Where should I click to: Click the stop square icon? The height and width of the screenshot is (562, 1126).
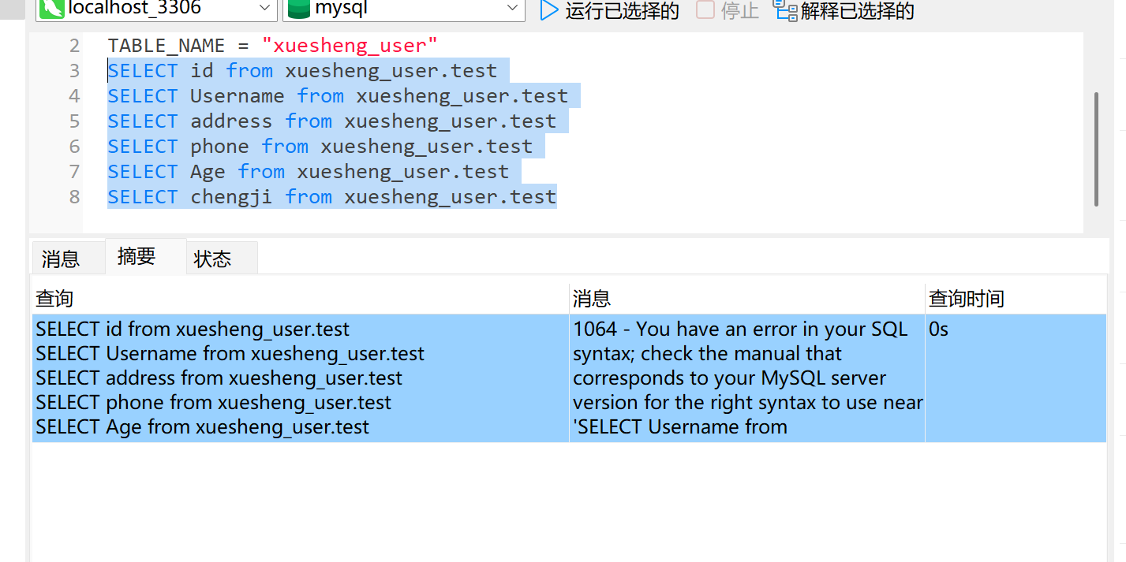[705, 10]
